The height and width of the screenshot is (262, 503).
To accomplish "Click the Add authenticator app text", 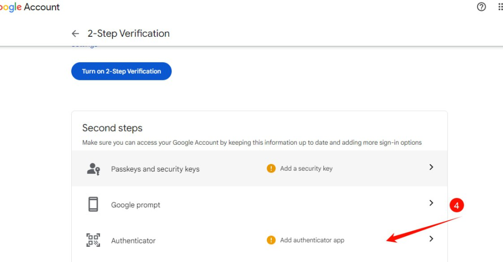I will (312, 240).
